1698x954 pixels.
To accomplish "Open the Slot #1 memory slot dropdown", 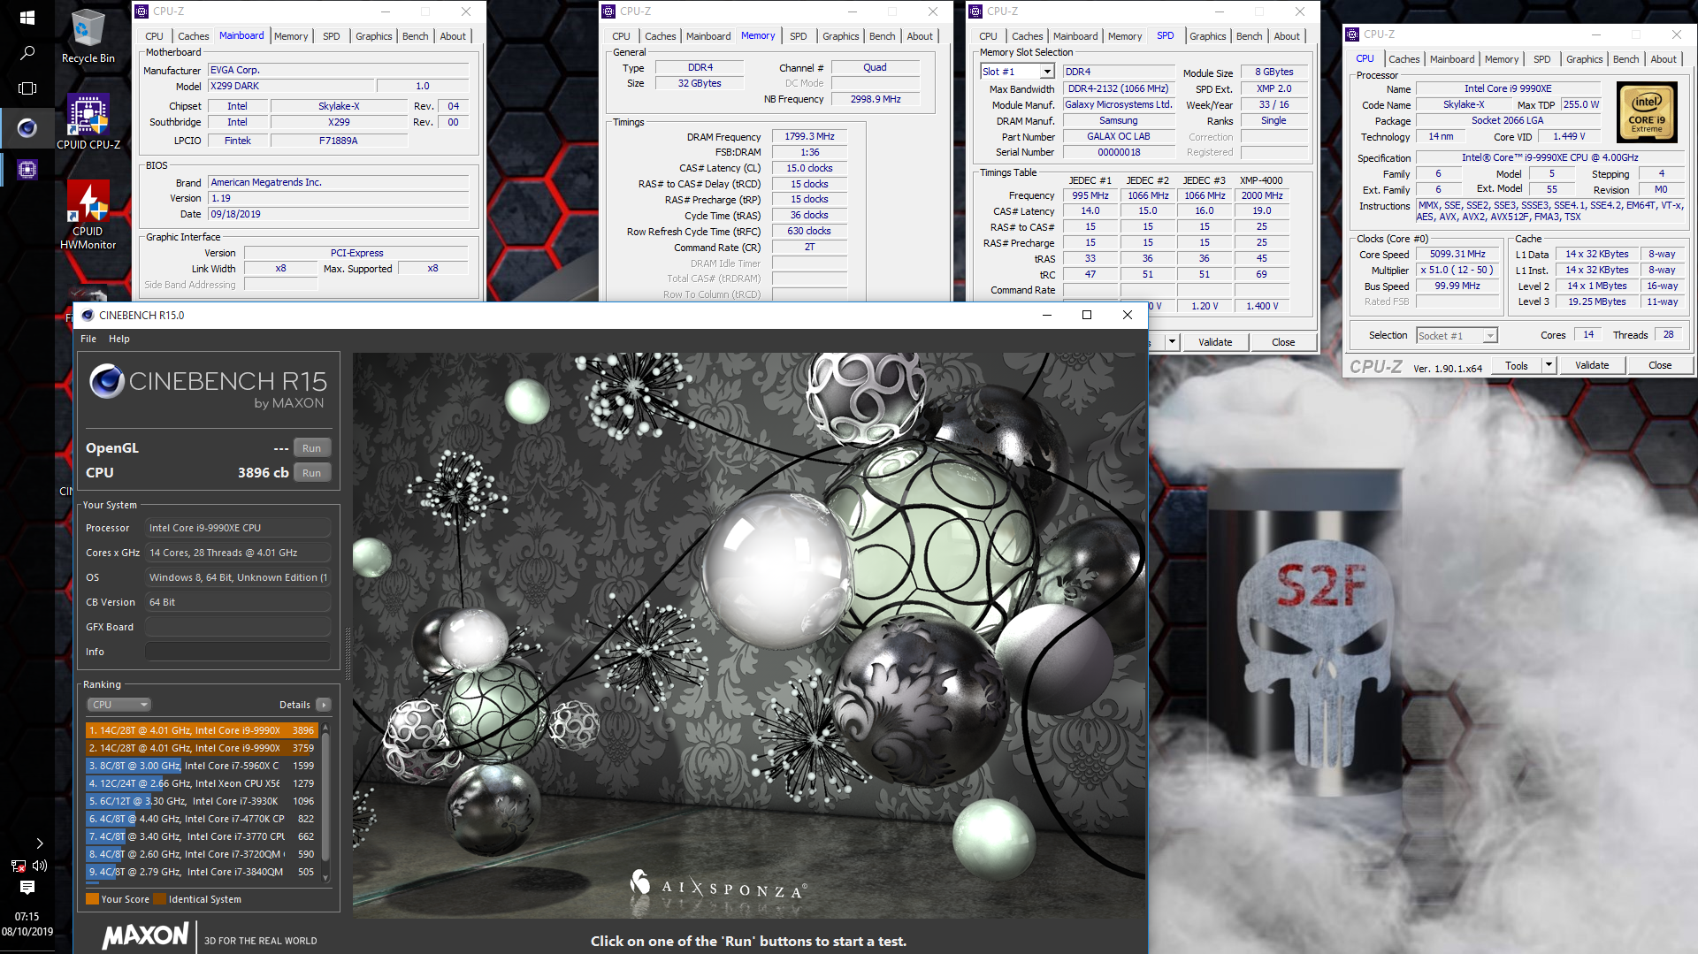I will click(1048, 72).
